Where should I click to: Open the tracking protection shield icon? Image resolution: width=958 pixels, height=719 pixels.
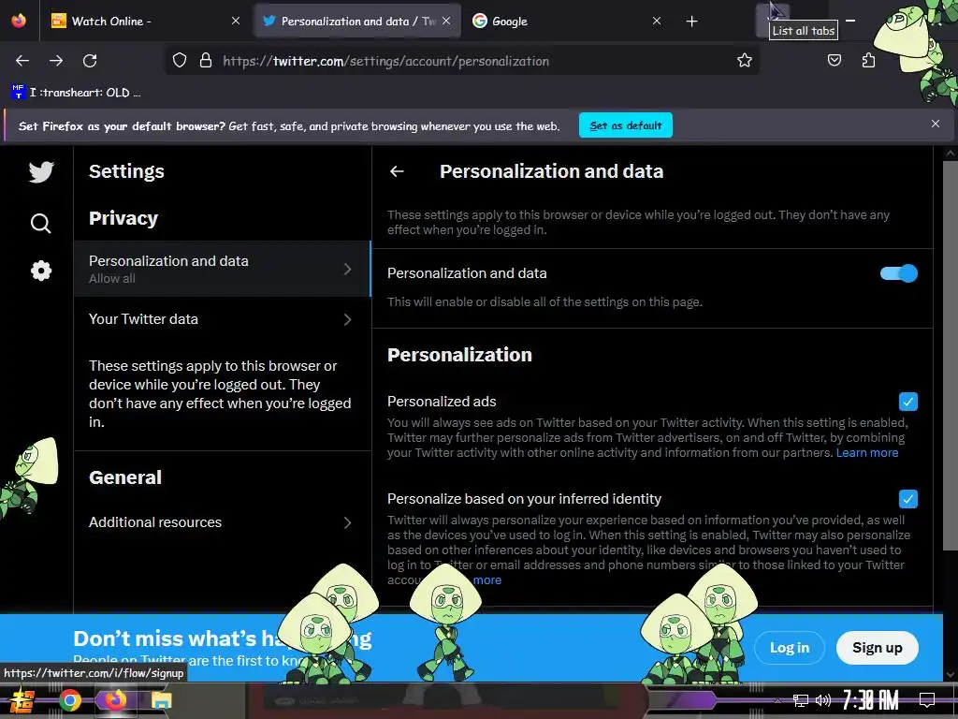(179, 61)
